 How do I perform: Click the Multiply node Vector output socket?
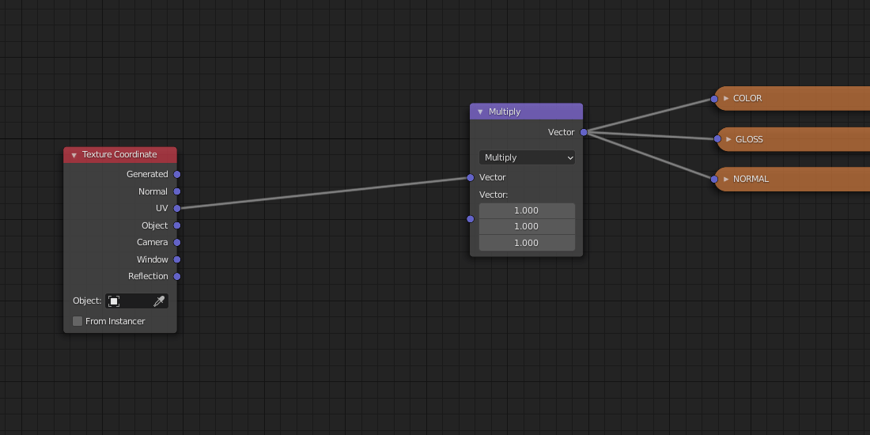point(584,132)
